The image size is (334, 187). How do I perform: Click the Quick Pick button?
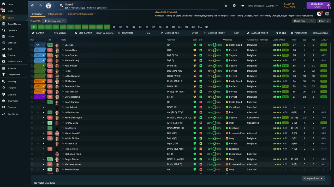(x=299, y=21)
